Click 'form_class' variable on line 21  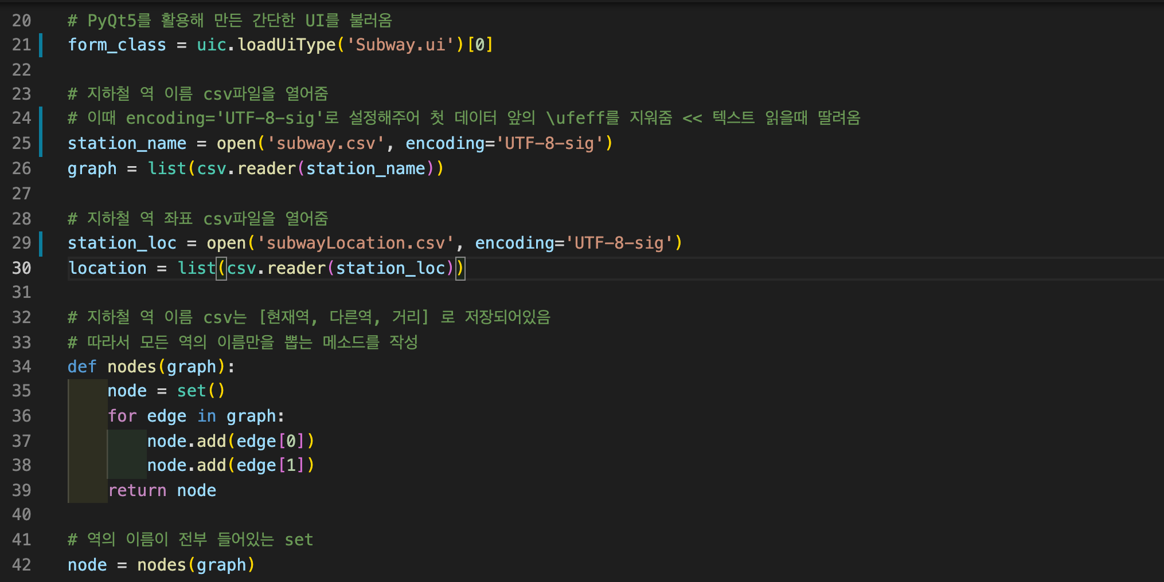pyautogui.click(x=117, y=45)
